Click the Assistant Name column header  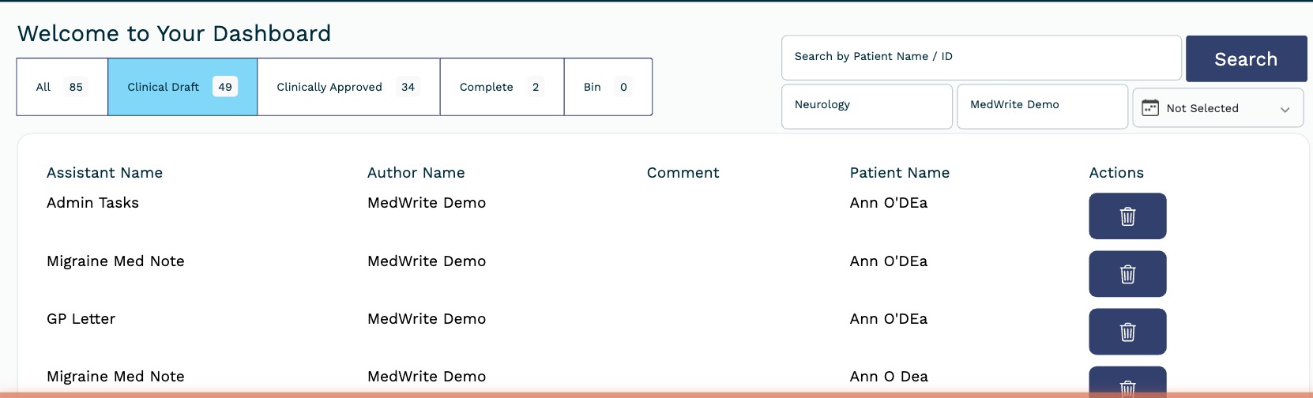pyautogui.click(x=104, y=173)
